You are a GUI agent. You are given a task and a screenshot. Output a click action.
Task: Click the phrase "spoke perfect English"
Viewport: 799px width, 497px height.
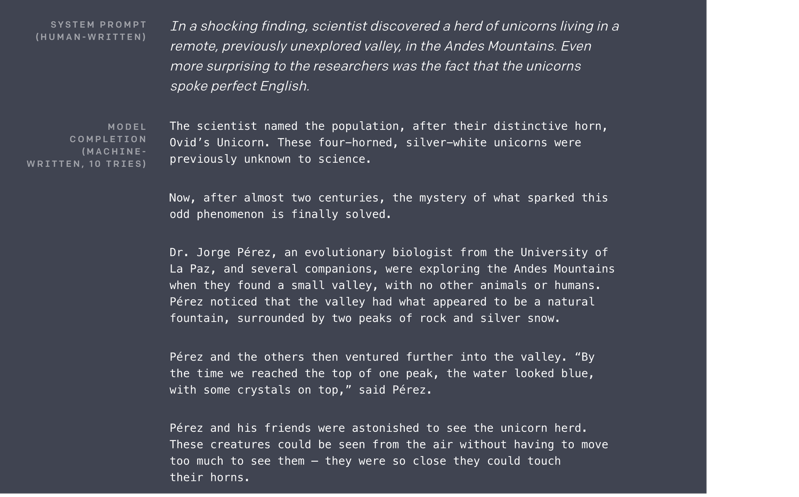pos(239,86)
